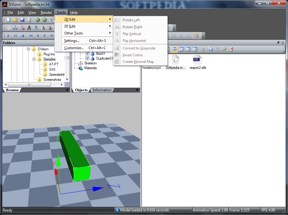This screenshot has height=215, width=288.
Task: Expand the Materials tree node
Action: [x=75, y=68]
